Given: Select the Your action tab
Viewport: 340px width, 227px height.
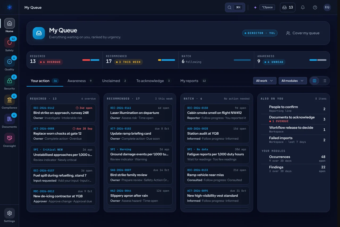Looking at the screenshot, I should (x=45, y=81).
